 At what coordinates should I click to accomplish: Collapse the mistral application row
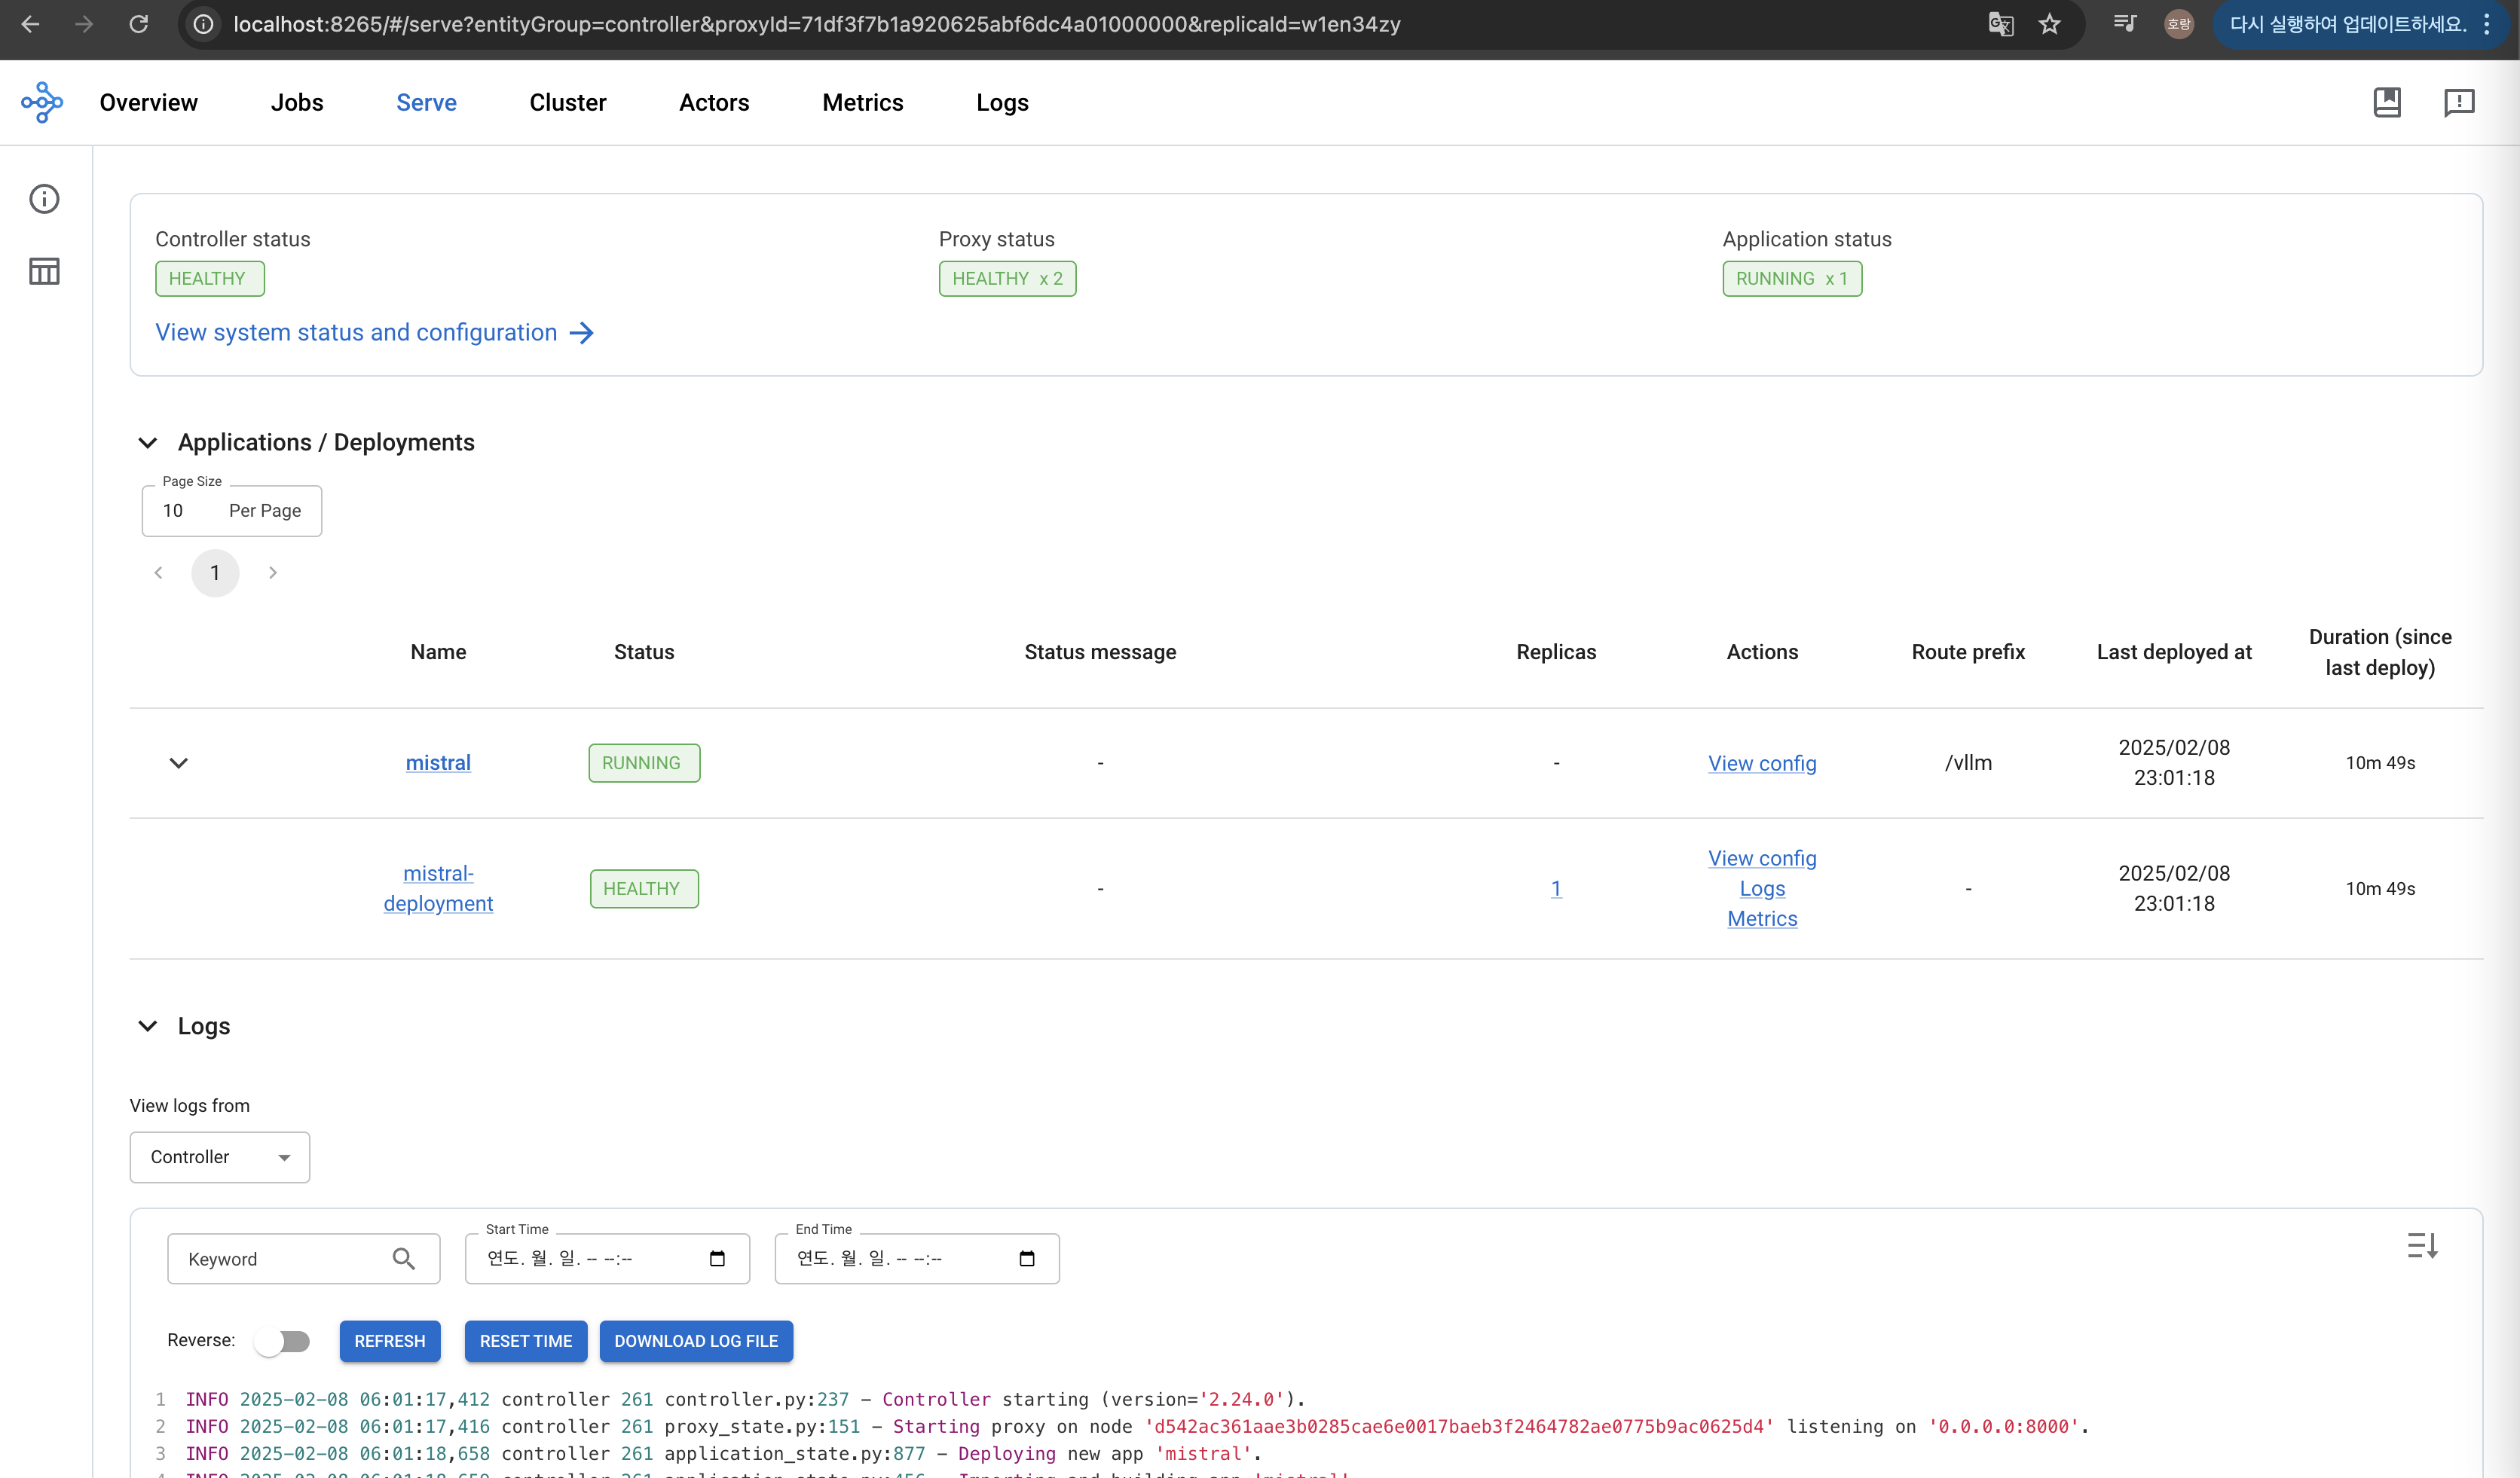179,764
